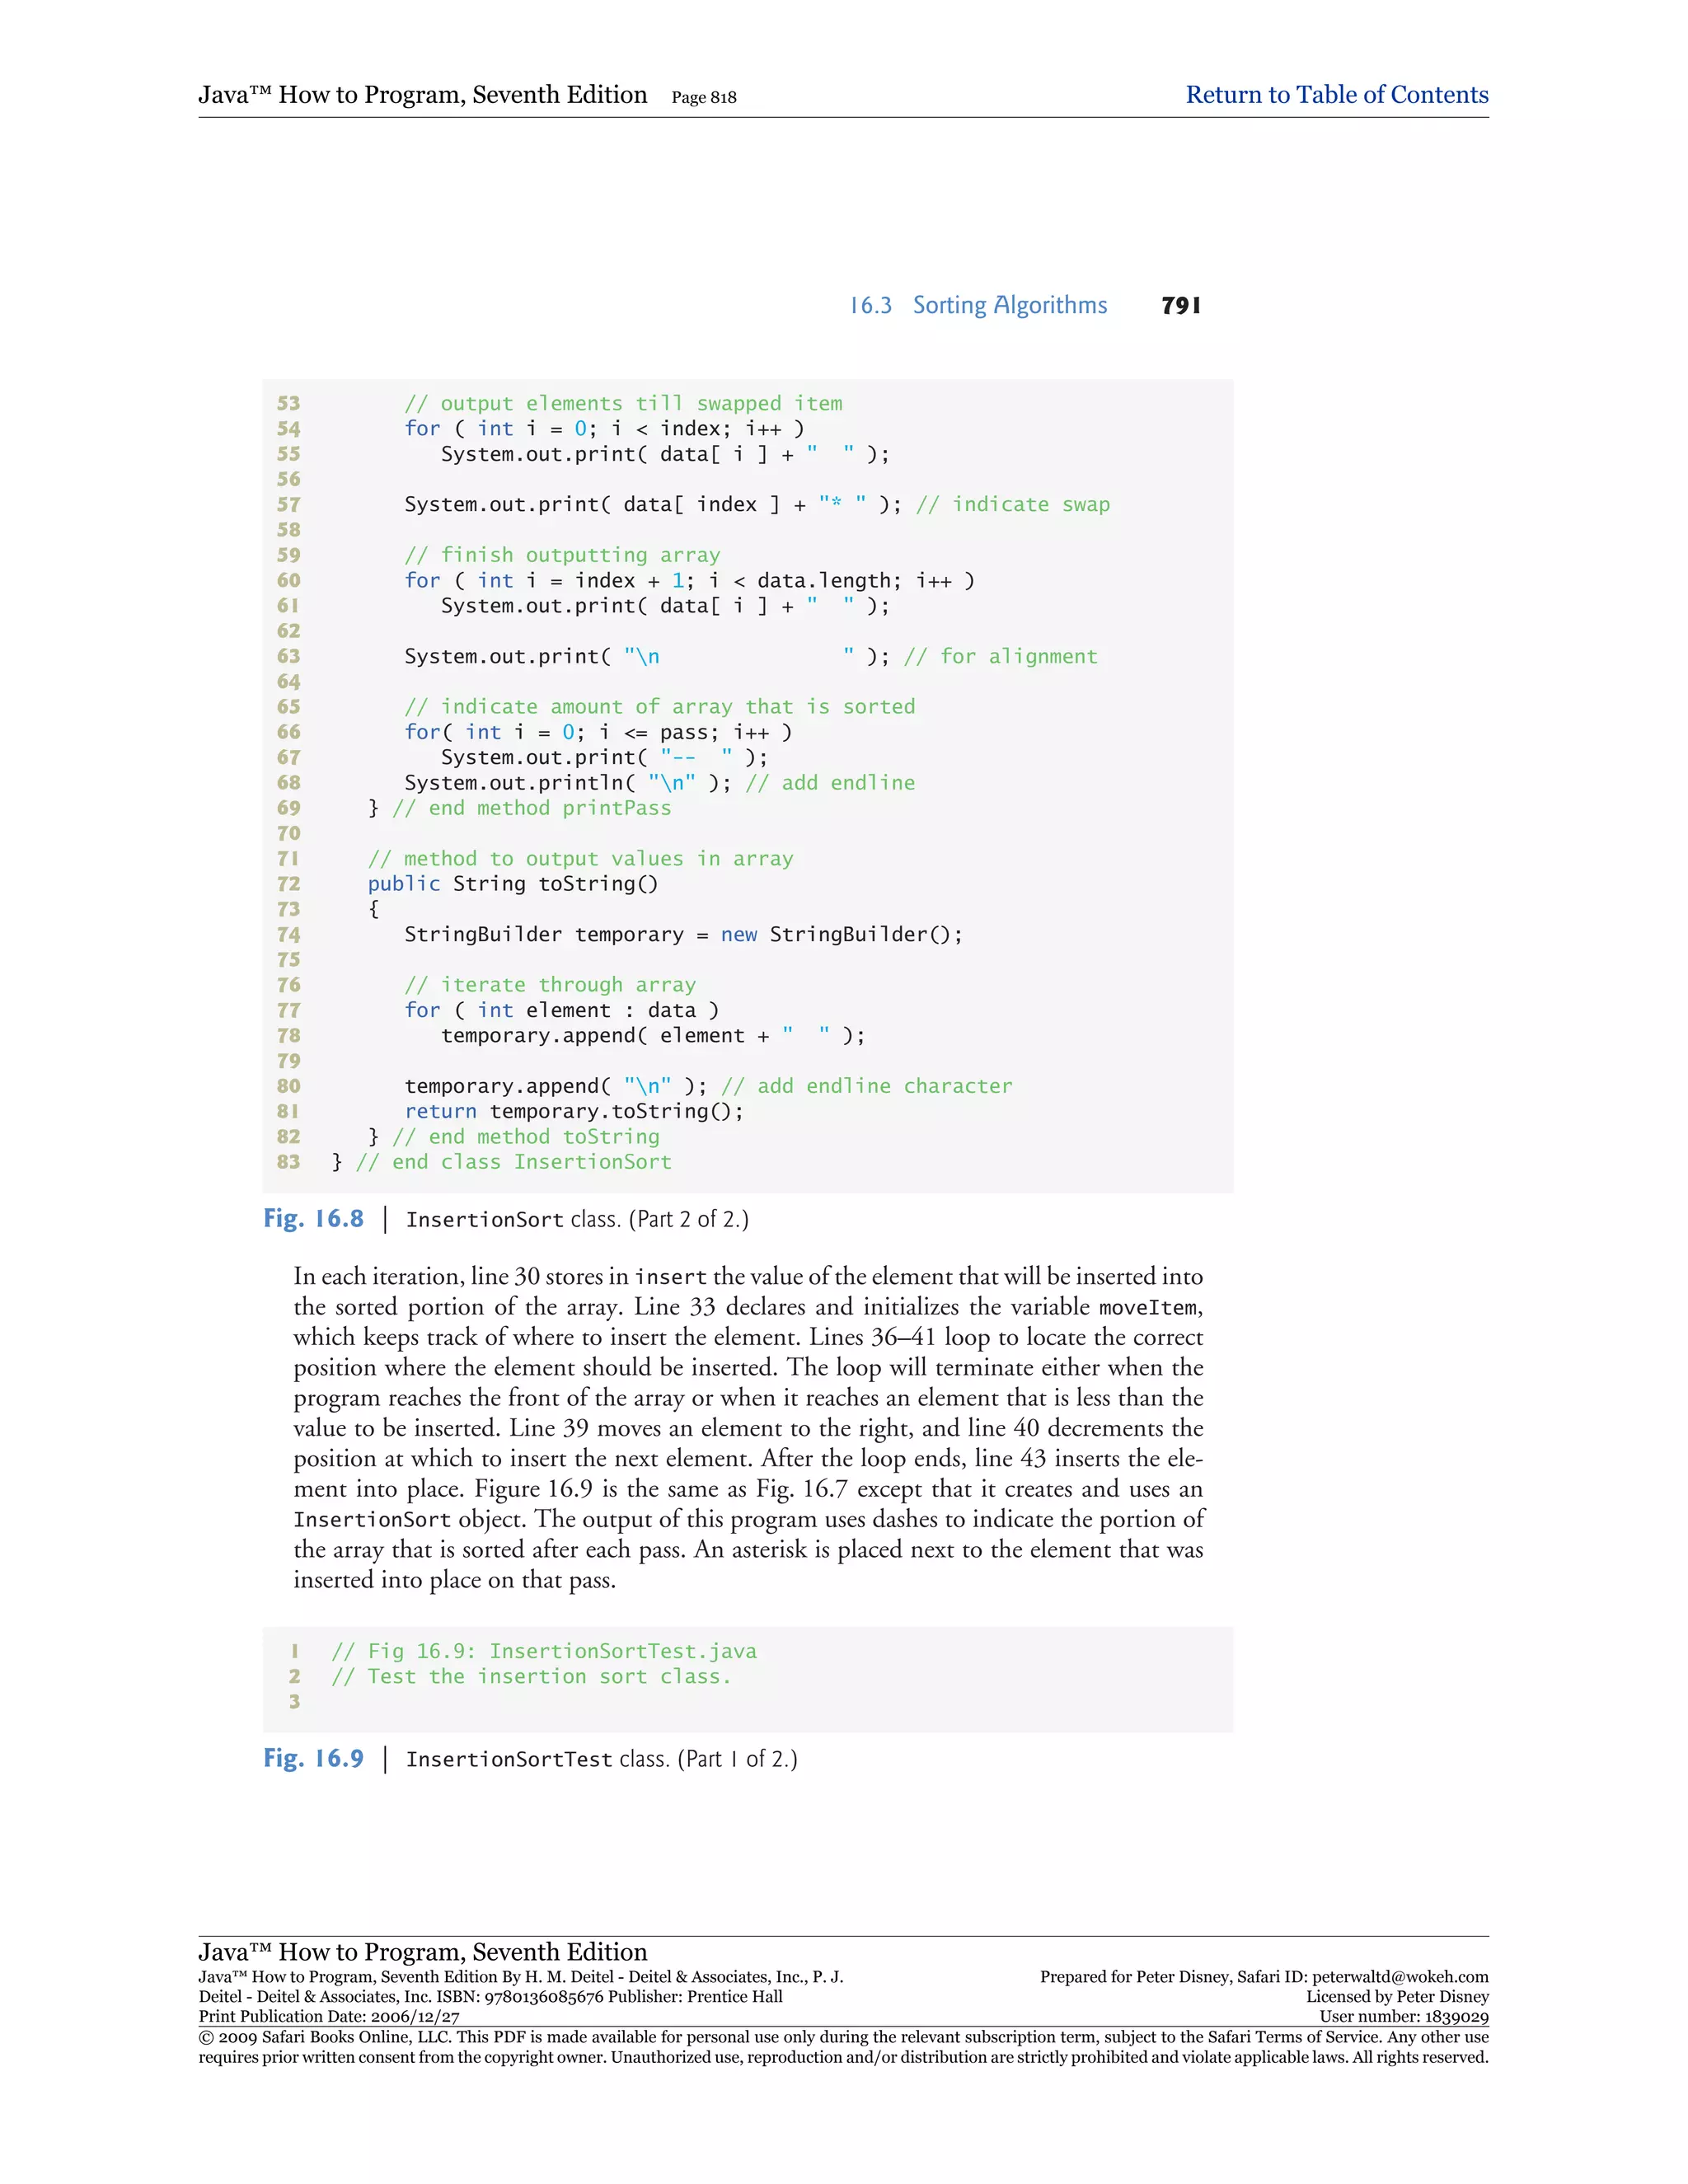The width and height of the screenshot is (1688, 2184).
Task: Click the 'Licensed by Peter Disney' footer text
Action: (x=1397, y=1997)
